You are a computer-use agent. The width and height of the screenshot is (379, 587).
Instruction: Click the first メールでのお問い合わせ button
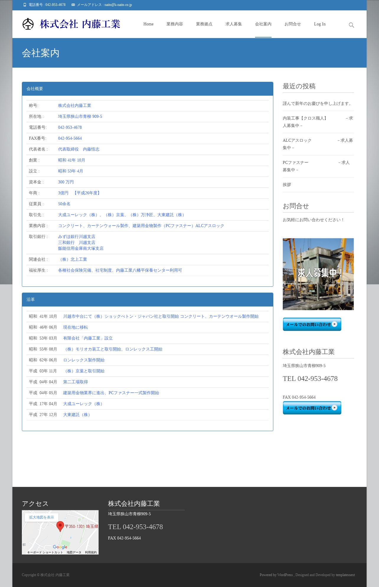click(x=312, y=324)
